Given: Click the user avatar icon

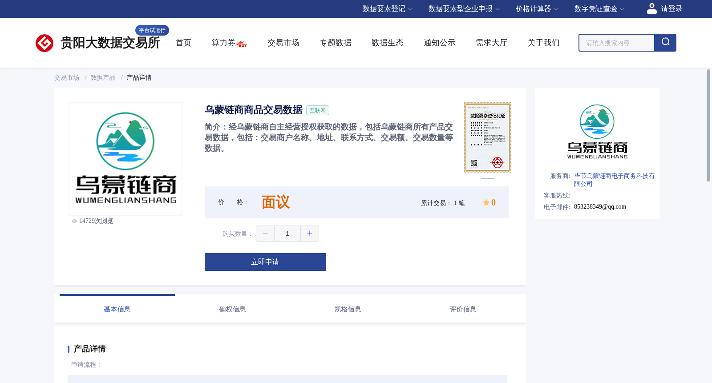Looking at the screenshot, I should click(652, 8).
